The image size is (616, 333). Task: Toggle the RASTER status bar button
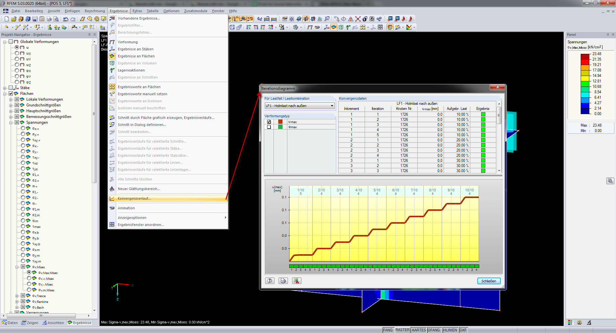pyautogui.click(x=402, y=330)
